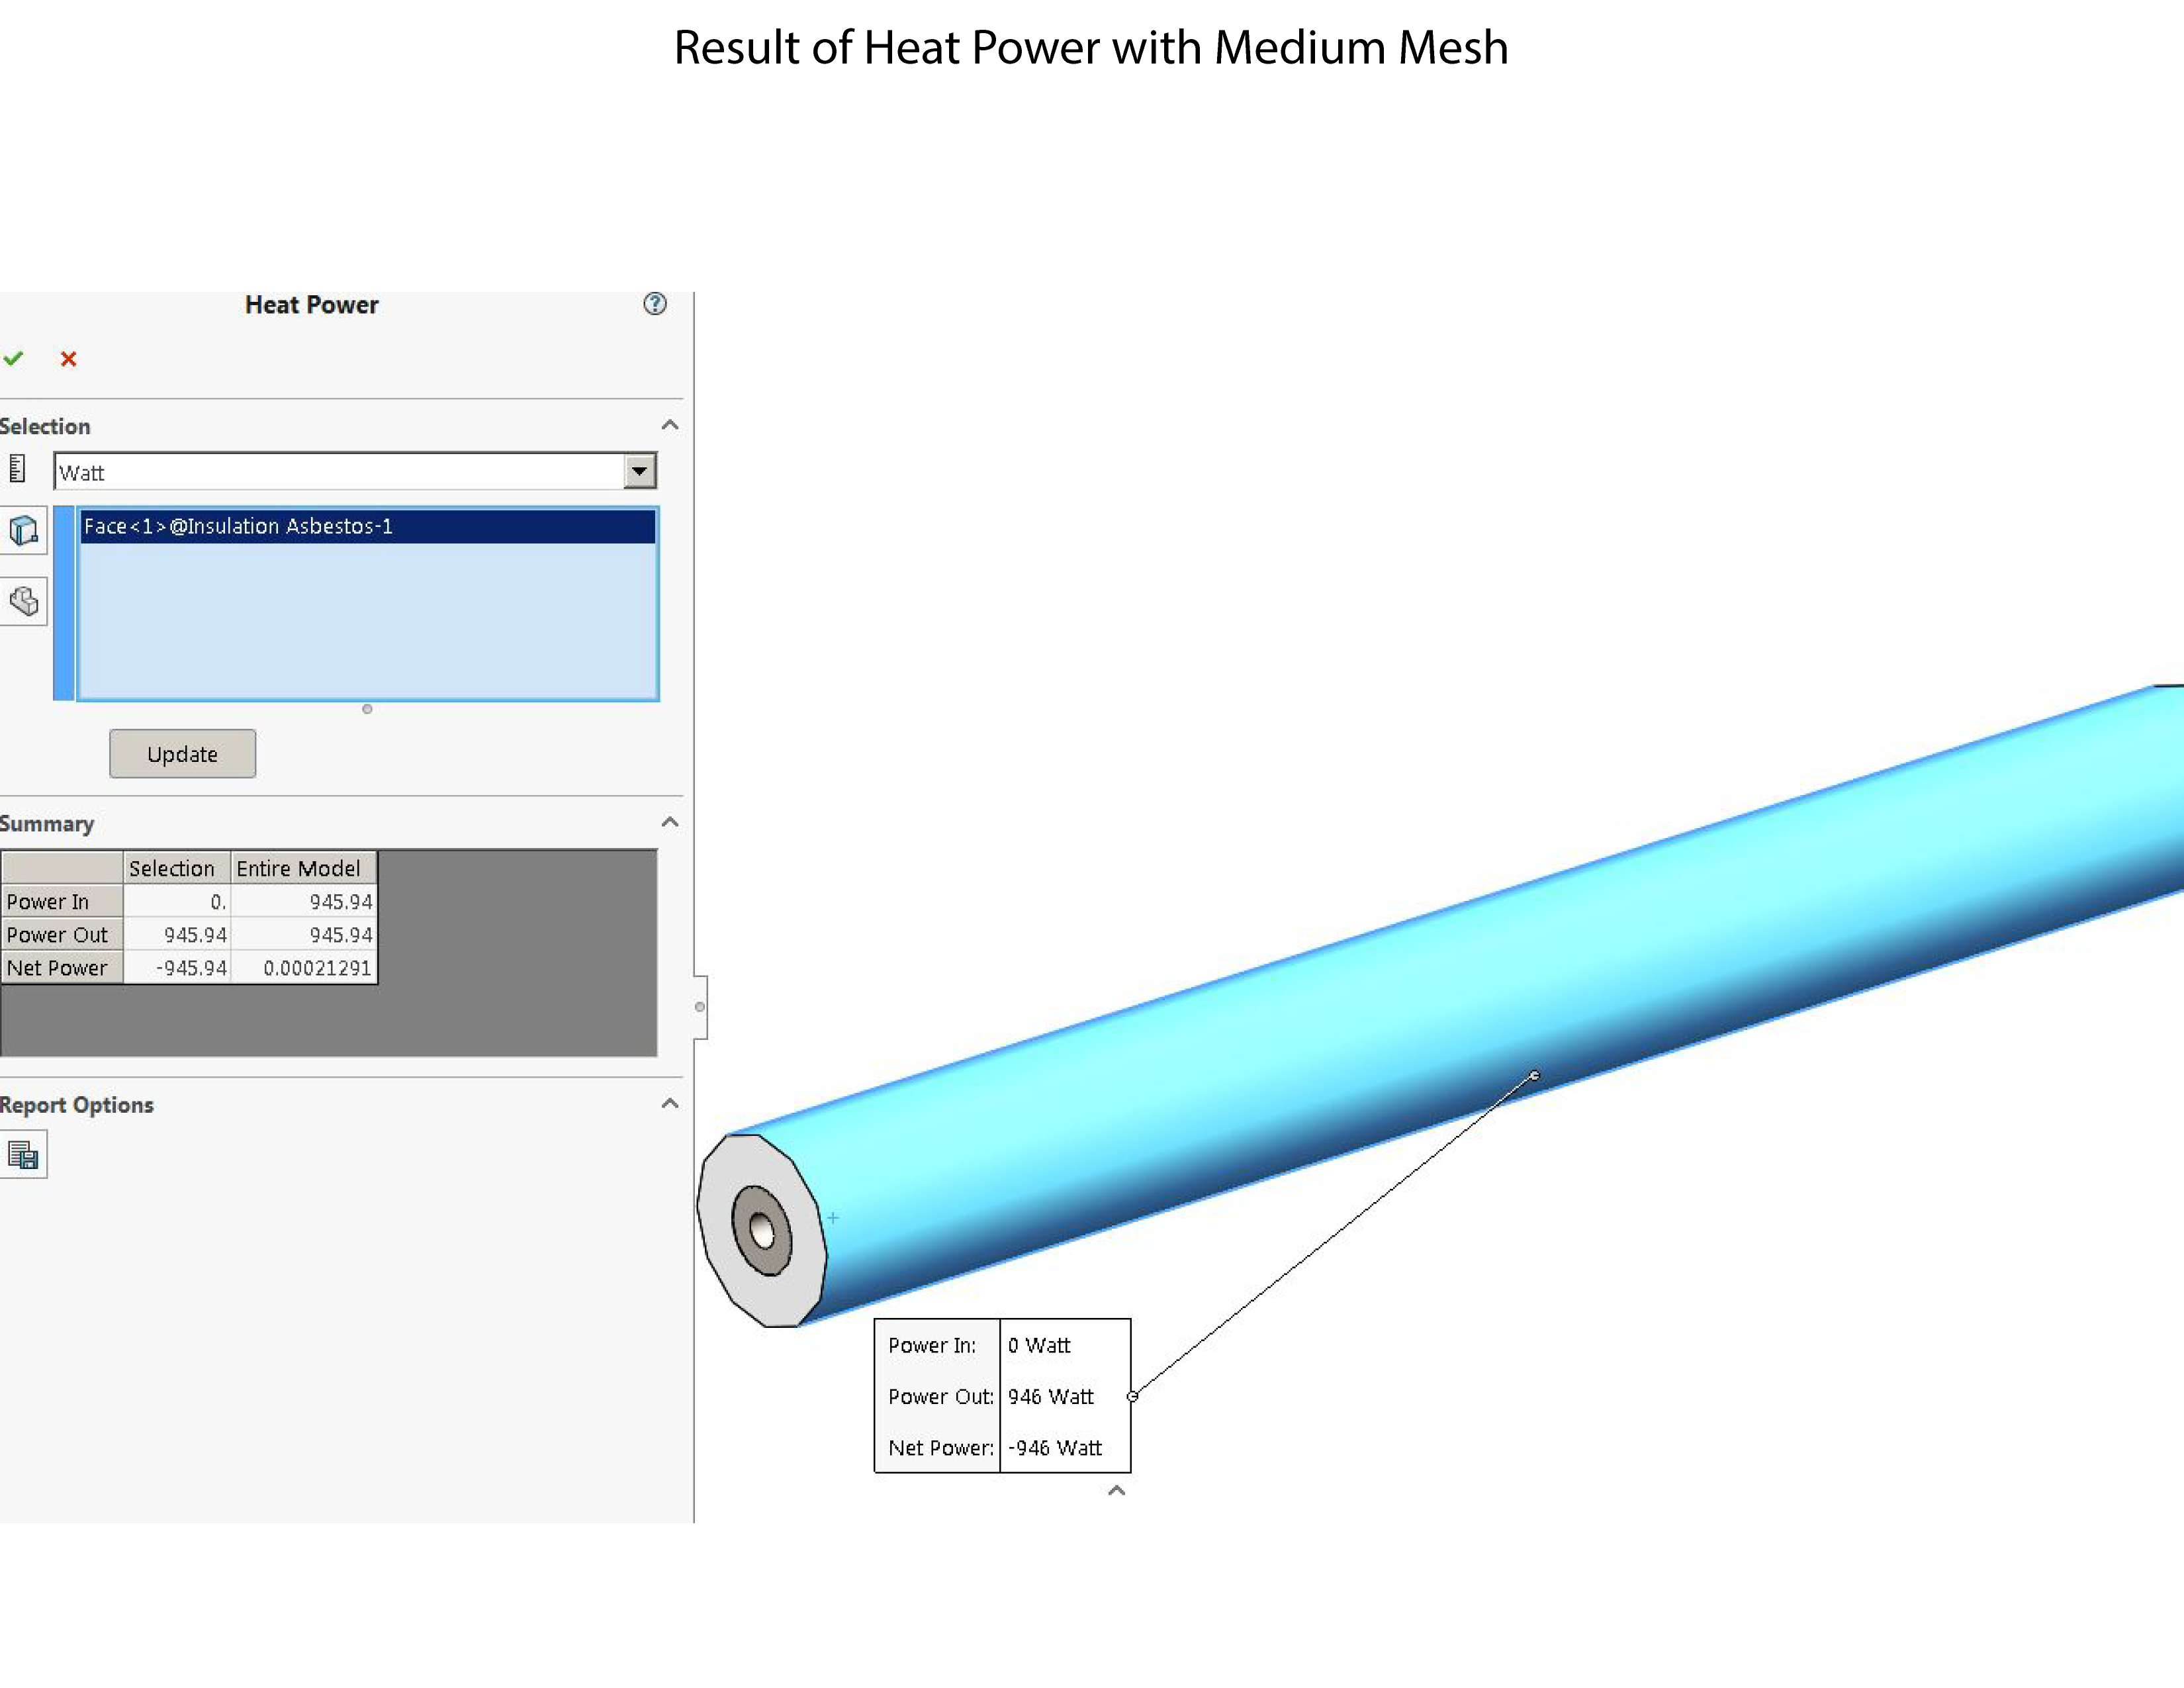Collapse the Selection section

coord(670,425)
